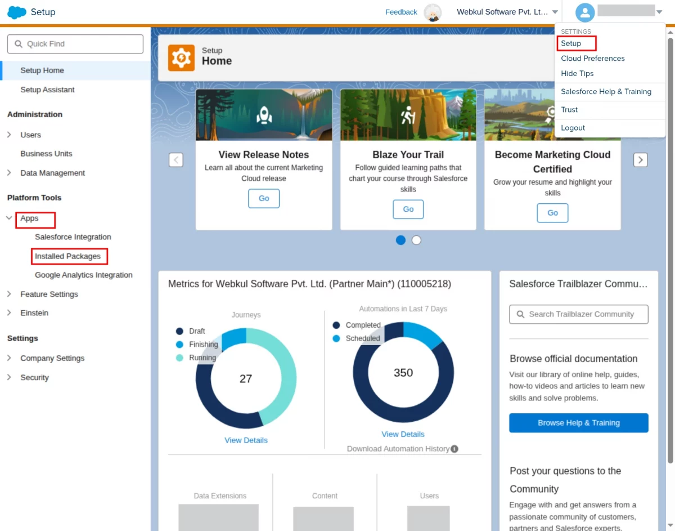675x531 pixels.
Task: Click the Salesforce cloud logo
Action: [x=17, y=12]
